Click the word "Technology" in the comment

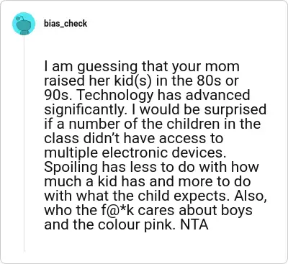tap(115, 96)
